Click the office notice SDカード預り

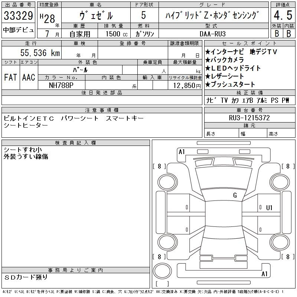point(26,277)
